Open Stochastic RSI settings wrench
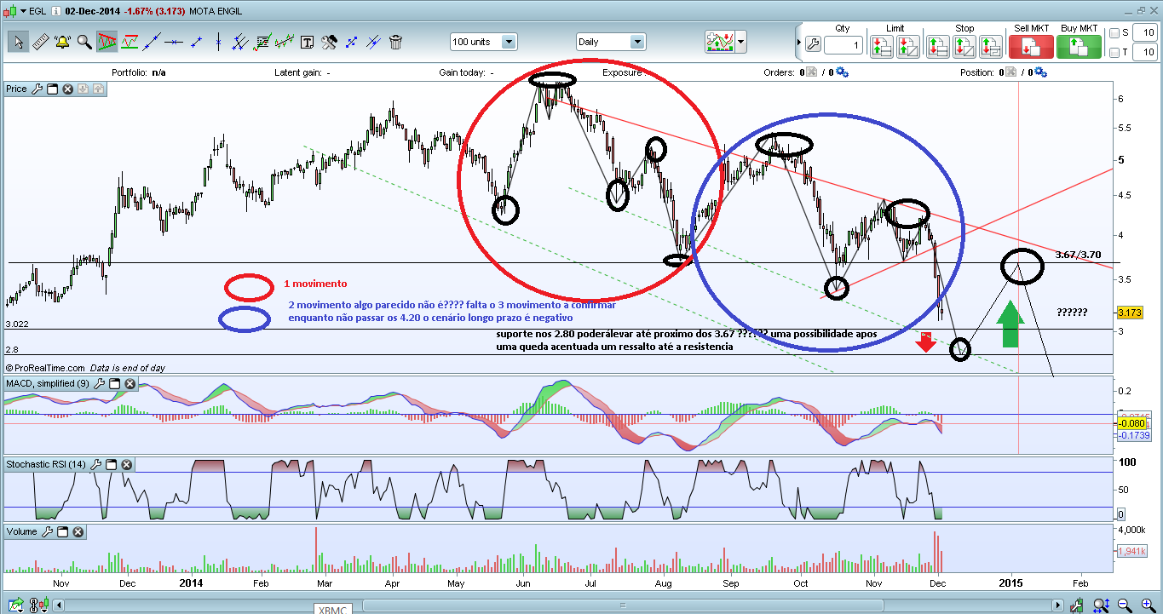Screen dimensions: 1163x614 [x=96, y=465]
